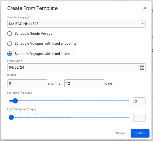Grab the Lay/Can Spread slider handle
This screenshot has width=153, height=141.
coord(11,117)
